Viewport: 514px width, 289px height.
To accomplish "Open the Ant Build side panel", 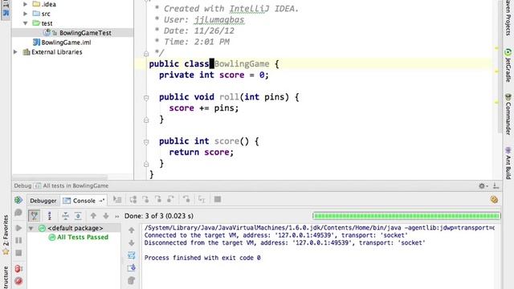I will (x=508, y=163).
